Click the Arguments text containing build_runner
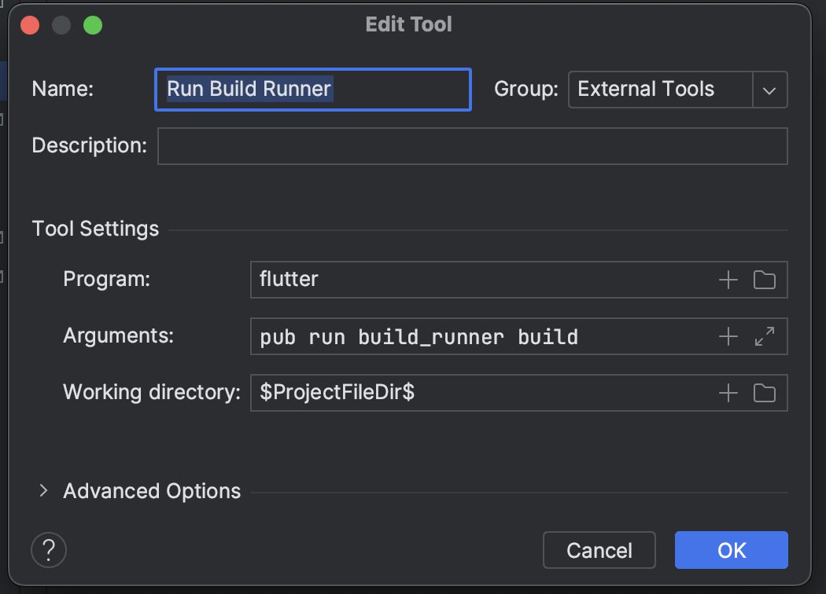Viewport: 826px width, 594px height. [x=419, y=338]
